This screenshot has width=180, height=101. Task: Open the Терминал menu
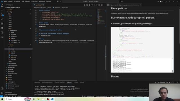42,2
